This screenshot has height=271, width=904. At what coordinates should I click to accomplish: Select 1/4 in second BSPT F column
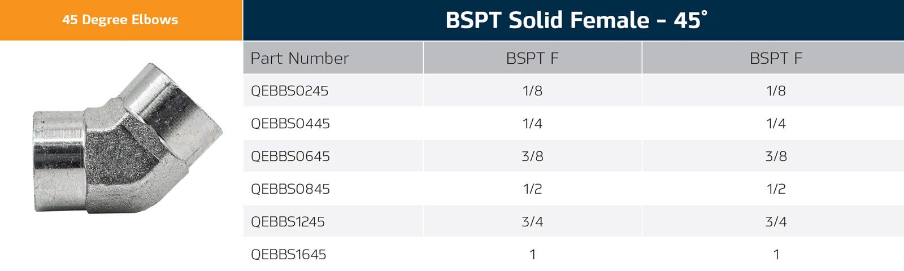click(x=776, y=124)
